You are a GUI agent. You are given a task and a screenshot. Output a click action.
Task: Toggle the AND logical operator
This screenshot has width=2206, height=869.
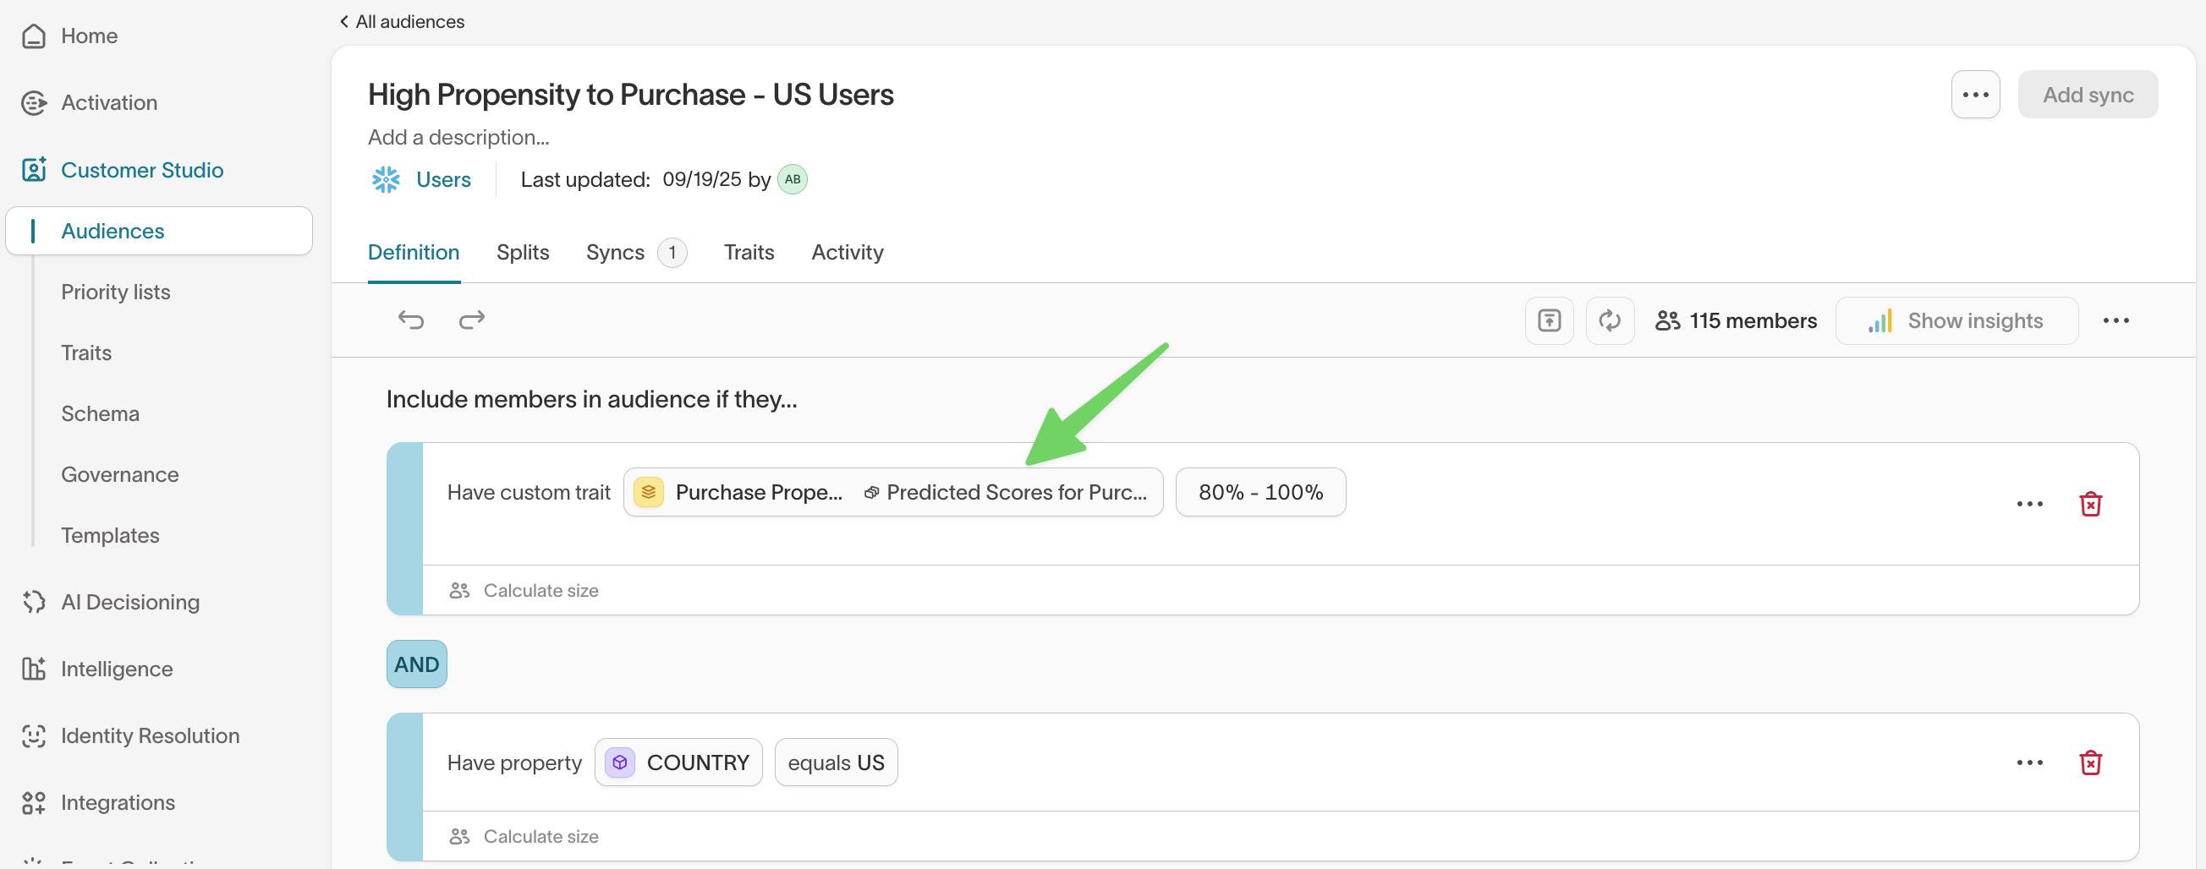[416, 664]
